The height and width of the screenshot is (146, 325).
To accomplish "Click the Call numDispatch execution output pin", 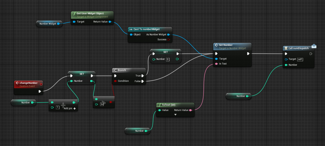I will tap(311, 54).
